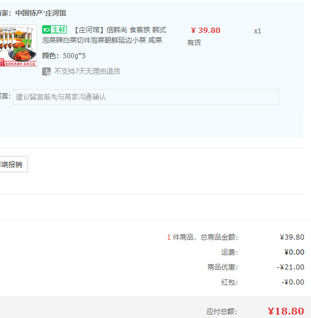
Task: Click the 有货 stock status text
Action: point(194,43)
